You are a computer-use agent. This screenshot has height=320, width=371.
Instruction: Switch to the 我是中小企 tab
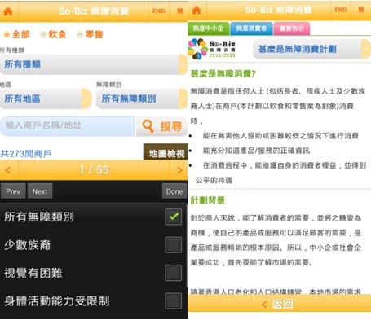[208, 28]
